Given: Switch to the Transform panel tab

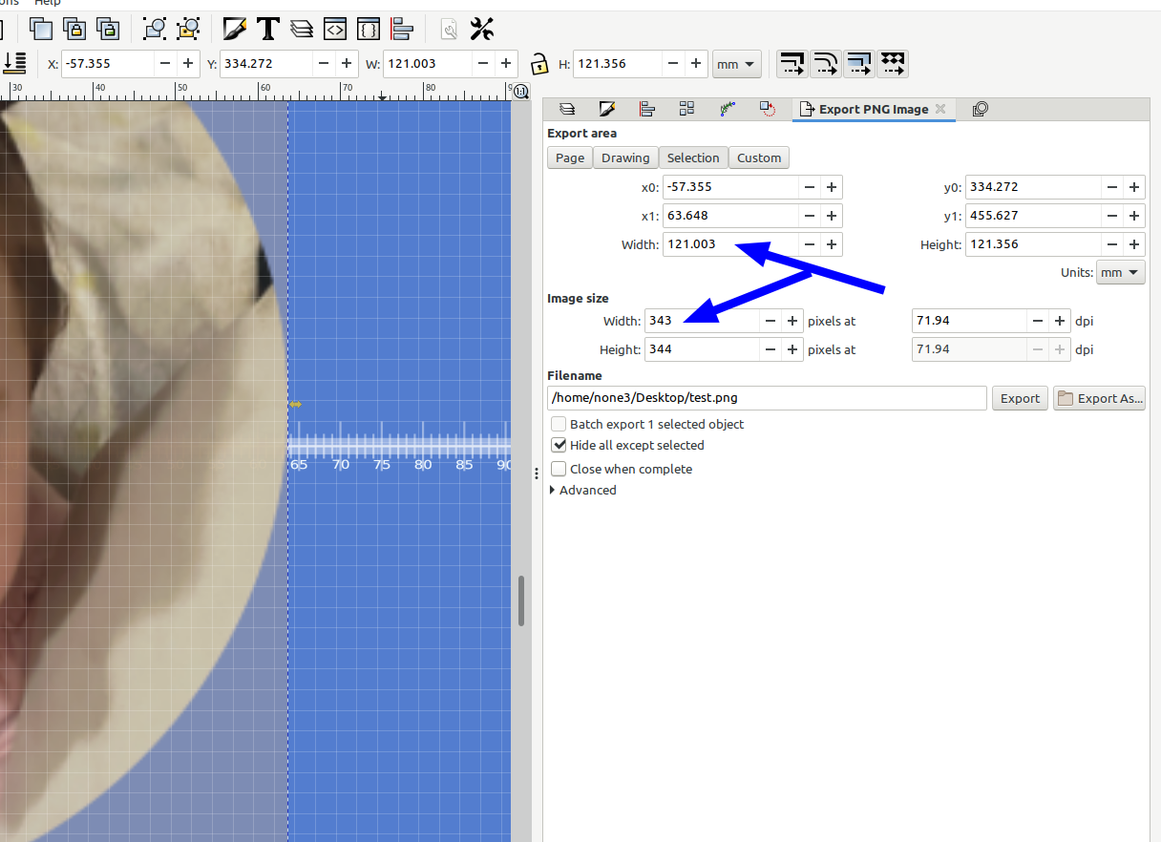Looking at the screenshot, I should tap(767, 109).
